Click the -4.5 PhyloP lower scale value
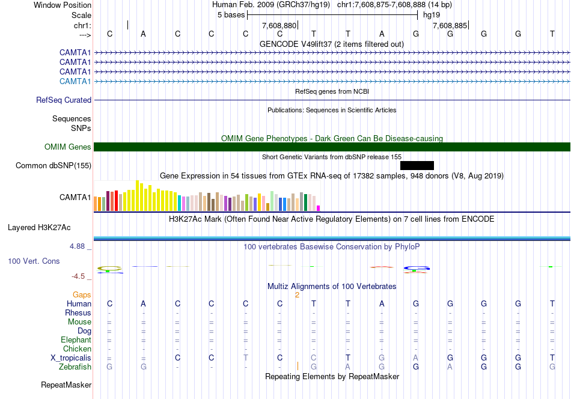 tap(78, 276)
